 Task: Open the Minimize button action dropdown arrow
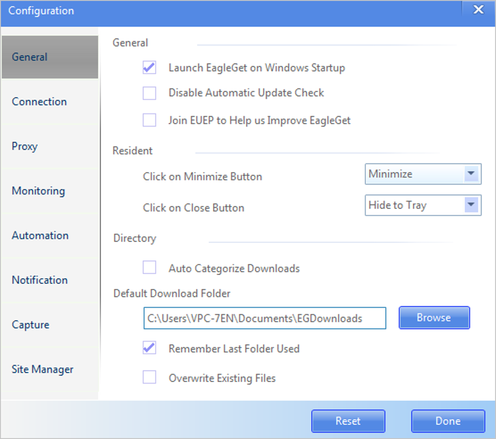pos(471,174)
